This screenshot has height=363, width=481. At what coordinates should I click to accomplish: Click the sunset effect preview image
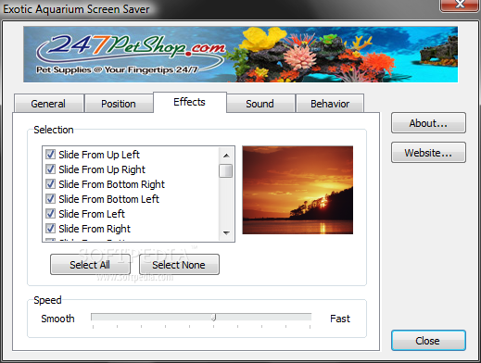click(297, 190)
